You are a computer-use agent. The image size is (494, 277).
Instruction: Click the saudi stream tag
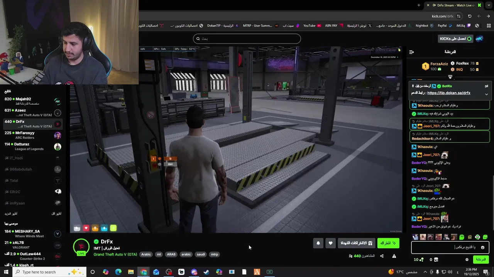click(x=201, y=254)
